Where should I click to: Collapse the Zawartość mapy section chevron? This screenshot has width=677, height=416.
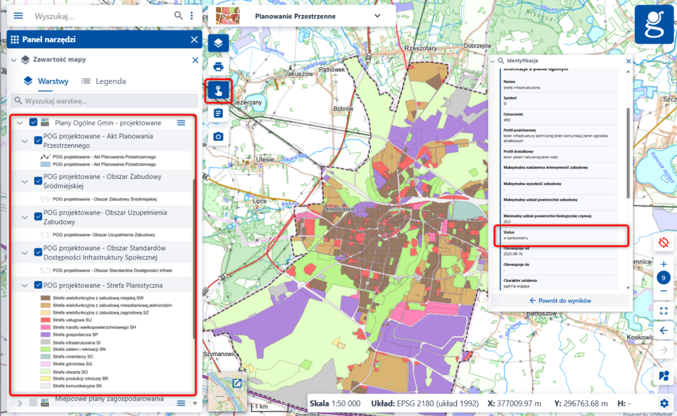coord(13,59)
